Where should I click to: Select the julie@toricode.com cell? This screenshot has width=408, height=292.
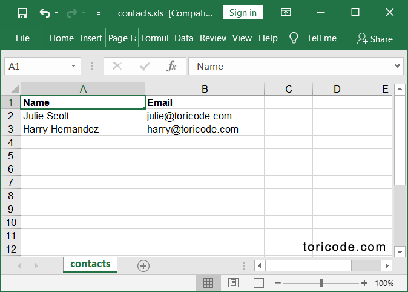(205, 116)
